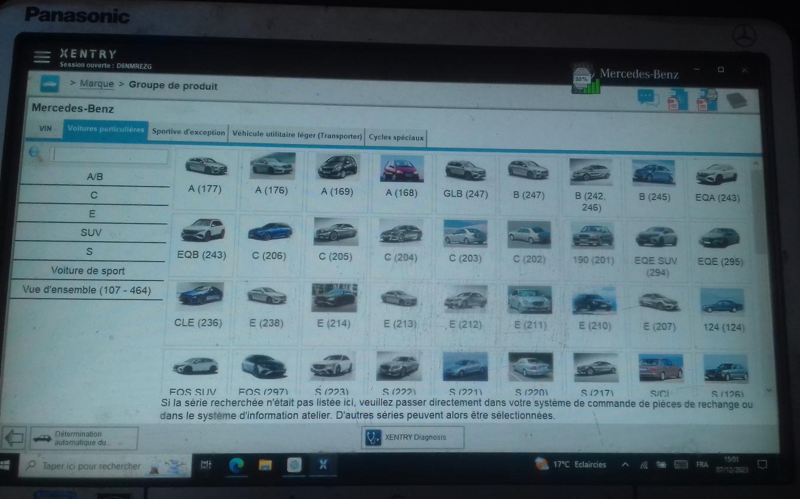Open the Sportive d'exception tab
800x499 pixels.
188,133
